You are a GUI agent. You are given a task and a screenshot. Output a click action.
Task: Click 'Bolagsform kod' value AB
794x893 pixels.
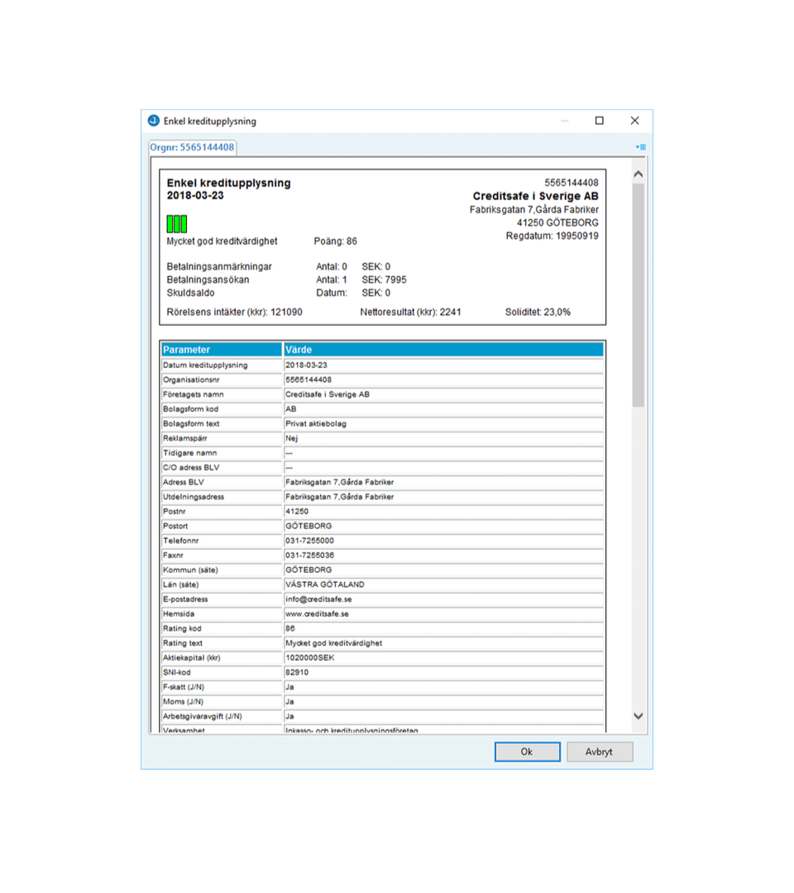(443, 409)
